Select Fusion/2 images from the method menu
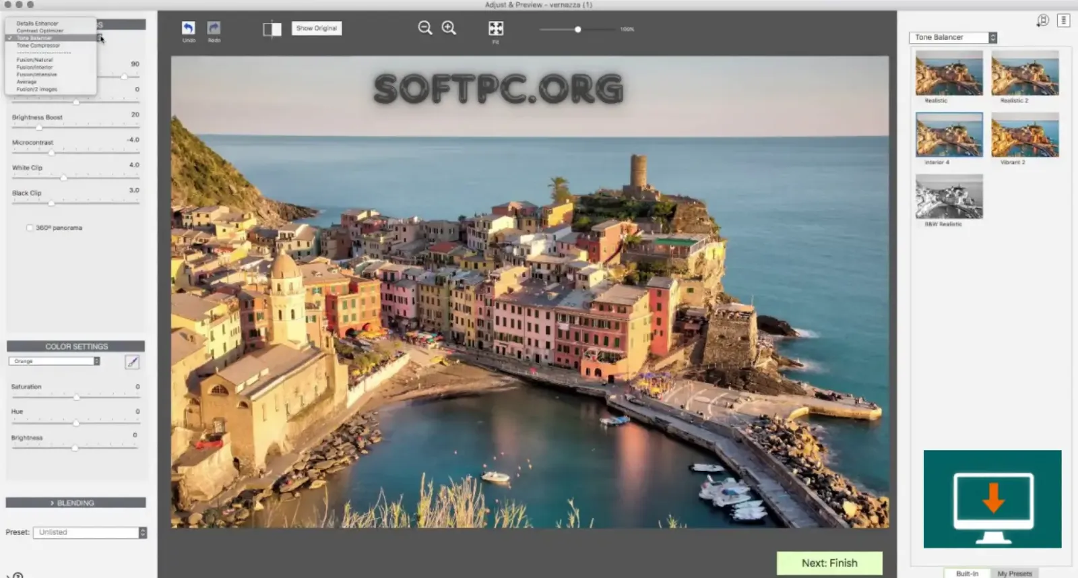 (x=36, y=90)
